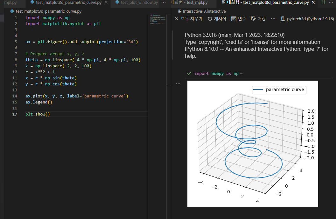Click line number 5 in gutter
The width and height of the screenshot is (336, 219).
click(16, 42)
